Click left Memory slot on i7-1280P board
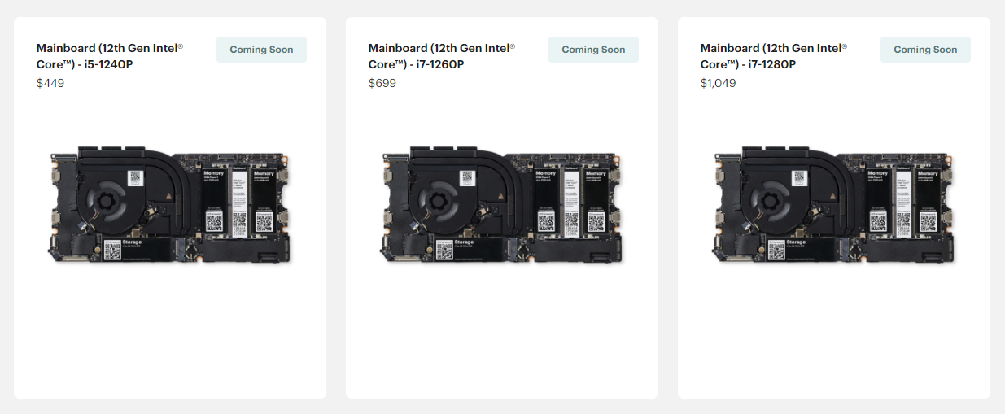The height and width of the screenshot is (414, 1005). point(878,202)
